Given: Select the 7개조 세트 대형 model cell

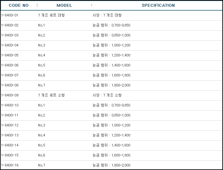Looking at the screenshot, I should (x=51, y=15).
